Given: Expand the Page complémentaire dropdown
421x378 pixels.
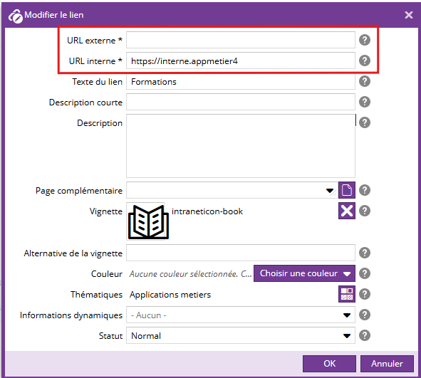Looking at the screenshot, I should click(x=330, y=191).
